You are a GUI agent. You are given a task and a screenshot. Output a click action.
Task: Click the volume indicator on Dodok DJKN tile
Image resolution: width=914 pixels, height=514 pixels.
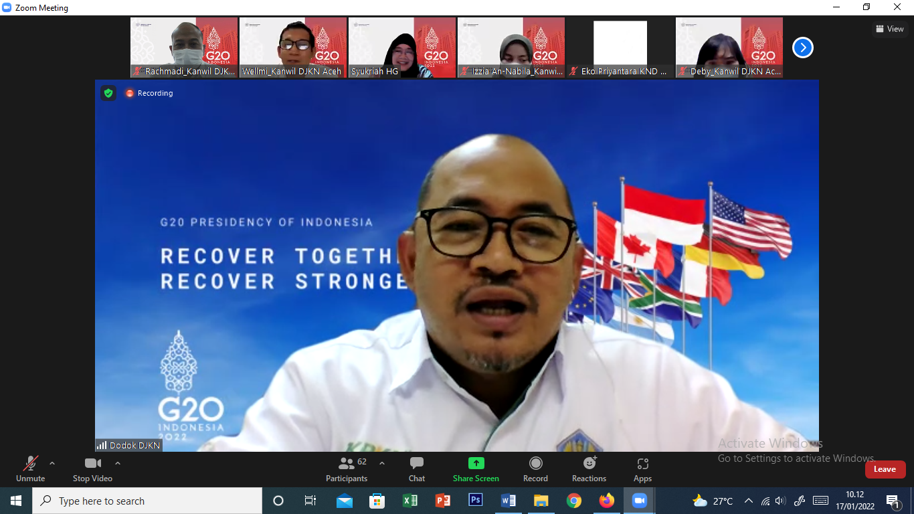click(x=102, y=444)
